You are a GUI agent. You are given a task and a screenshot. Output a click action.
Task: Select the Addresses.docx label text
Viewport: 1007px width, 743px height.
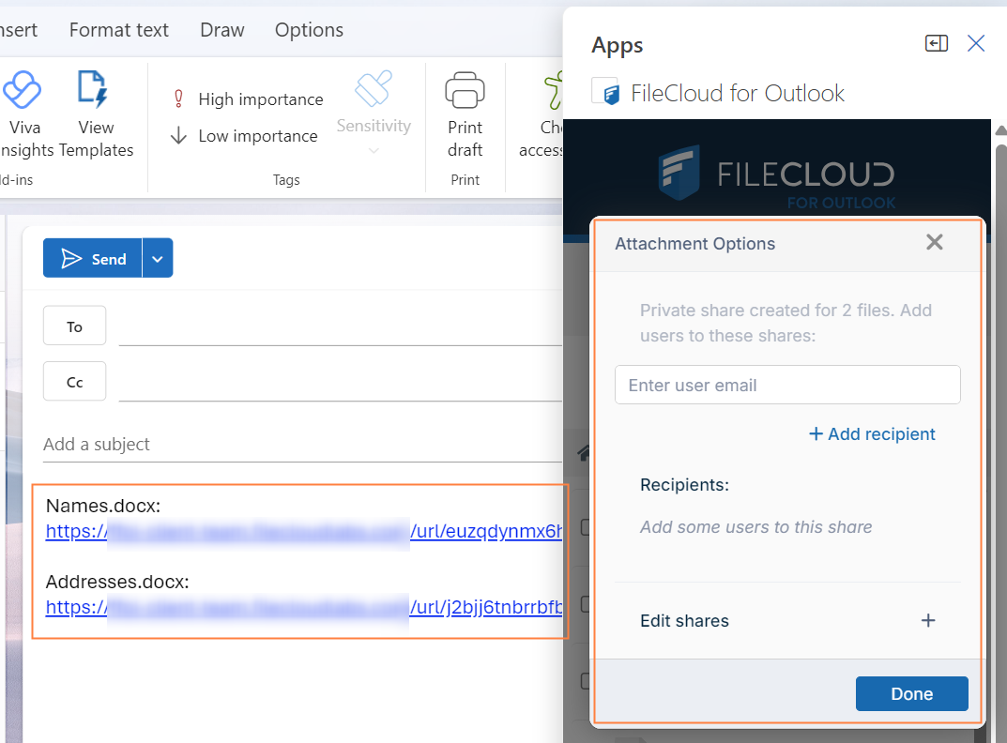click(117, 582)
